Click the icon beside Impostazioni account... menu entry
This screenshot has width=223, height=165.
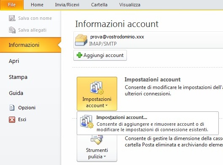86,122
